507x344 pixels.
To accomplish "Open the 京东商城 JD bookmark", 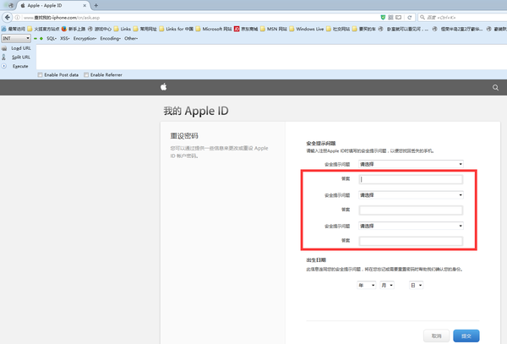I will click(x=246, y=29).
